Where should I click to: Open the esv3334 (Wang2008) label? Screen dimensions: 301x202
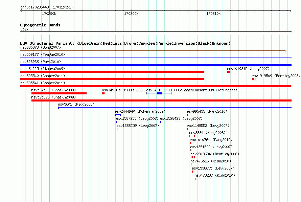[x=207, y=133]
